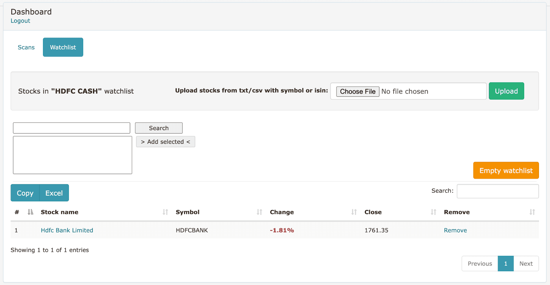Viewport: 550px width, 285px height.
Task: Sort table by the # column icon
Action: point(30,212)
